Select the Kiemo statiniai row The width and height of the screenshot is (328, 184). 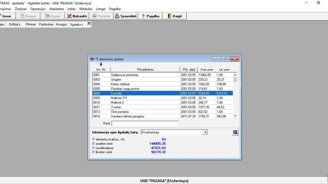(x=163, y=84)
